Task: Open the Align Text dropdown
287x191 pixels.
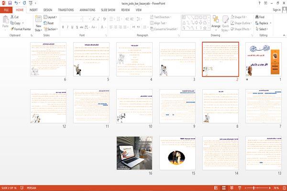Action: point(158,23)
